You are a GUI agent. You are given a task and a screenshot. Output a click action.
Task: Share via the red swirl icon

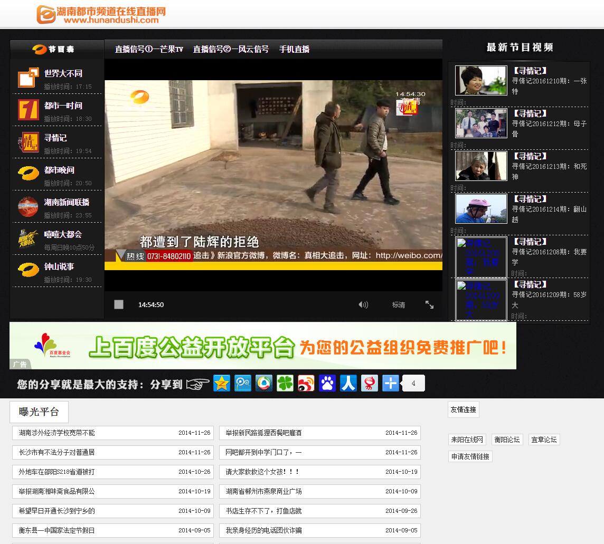[370, 383]
